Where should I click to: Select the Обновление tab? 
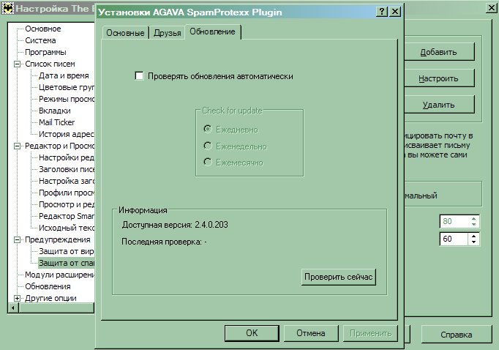pyautogui.click(x=212, y=31)
